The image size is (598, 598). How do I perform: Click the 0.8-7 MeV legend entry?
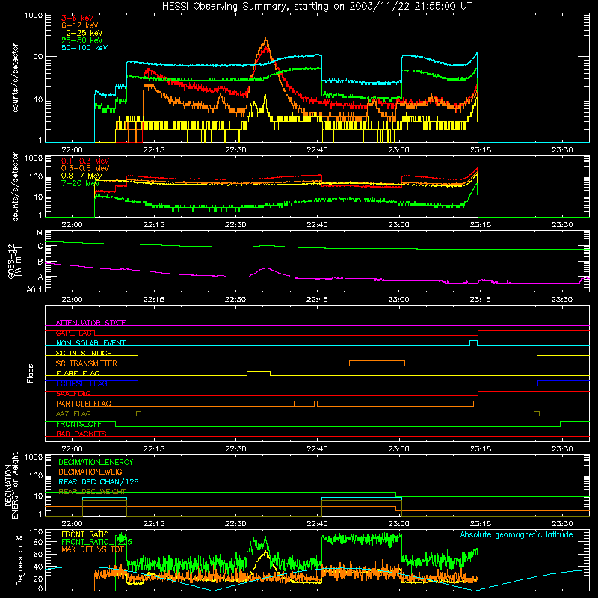[x=81, y=176]
